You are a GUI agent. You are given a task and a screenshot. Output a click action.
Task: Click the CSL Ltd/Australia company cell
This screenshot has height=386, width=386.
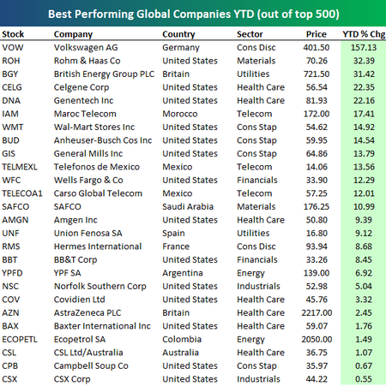pos(88,353)
